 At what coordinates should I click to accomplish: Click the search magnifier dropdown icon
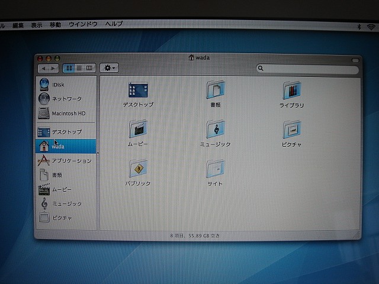coord(261,69)
